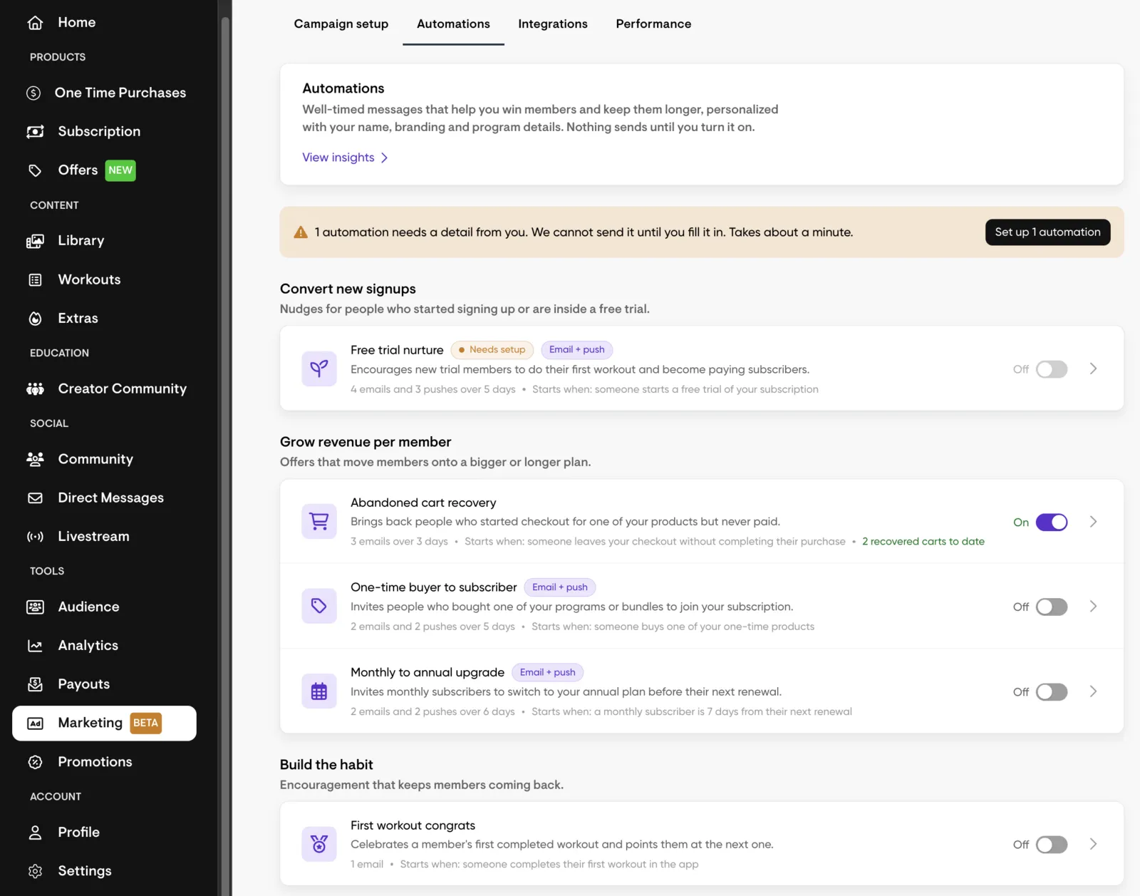Click the Needs setup badge
Viewport: 1140px width, 896px height.
point(492,350)
